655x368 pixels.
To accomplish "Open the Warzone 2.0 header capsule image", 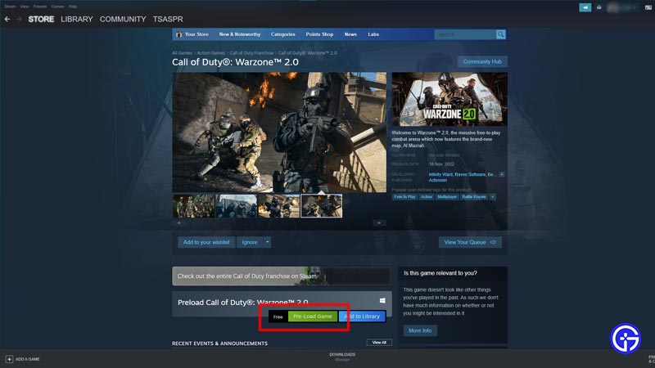I will click(449, 99).
